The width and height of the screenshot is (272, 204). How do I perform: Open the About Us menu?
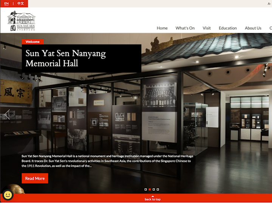coord(253,28)
